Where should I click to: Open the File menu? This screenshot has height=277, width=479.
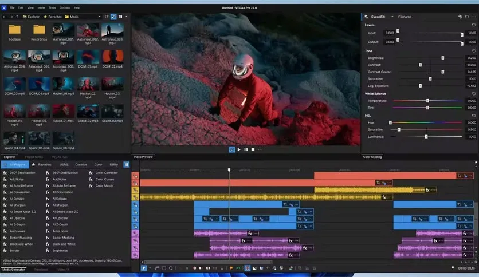(x=12, y=7)
